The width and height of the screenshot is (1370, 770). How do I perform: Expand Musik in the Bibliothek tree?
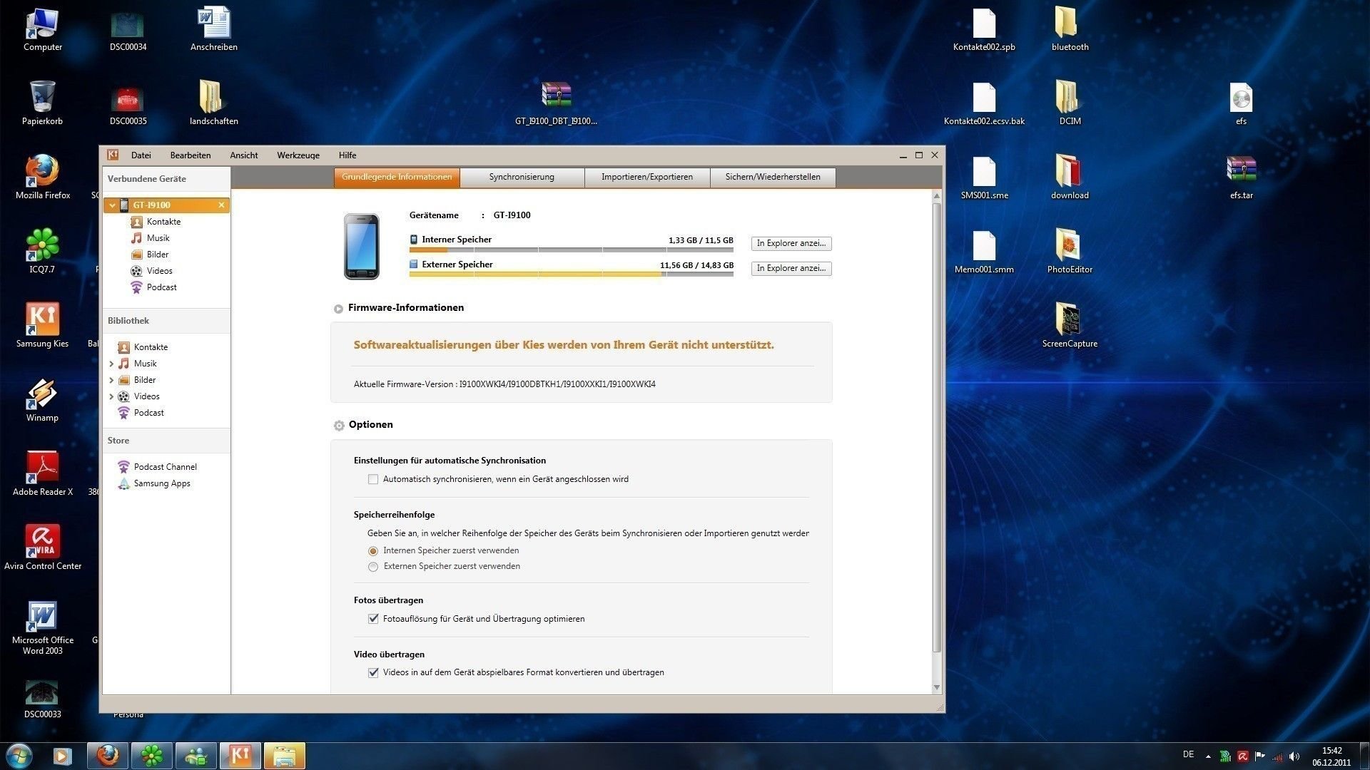pyautogui.click(x=111, y=364)
